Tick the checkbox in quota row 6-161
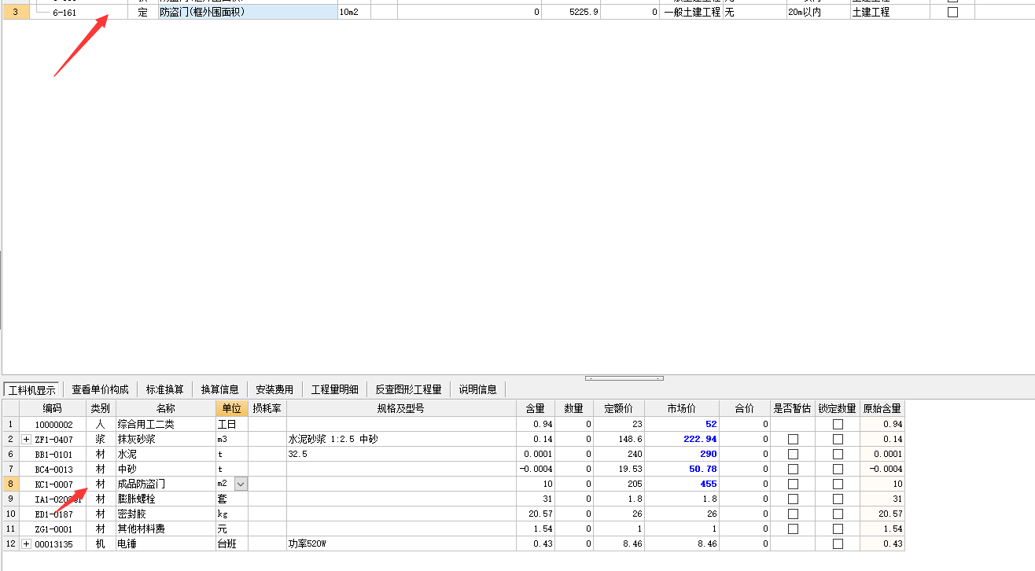This screenshot has height=571, width=1035. (952, 13)
